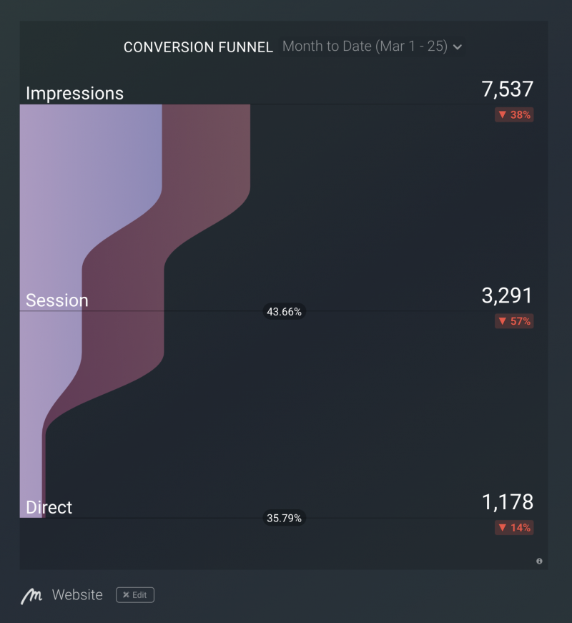
Task: Click the Impressions stage label
Action: click(x=74, y=94)
